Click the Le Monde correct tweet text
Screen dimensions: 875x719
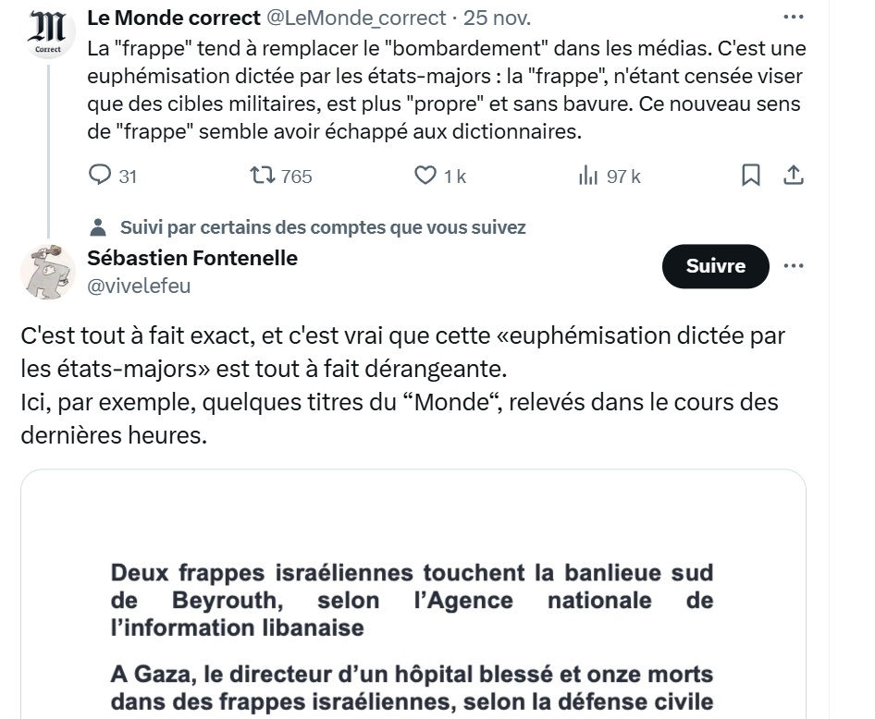coord(444,90)
